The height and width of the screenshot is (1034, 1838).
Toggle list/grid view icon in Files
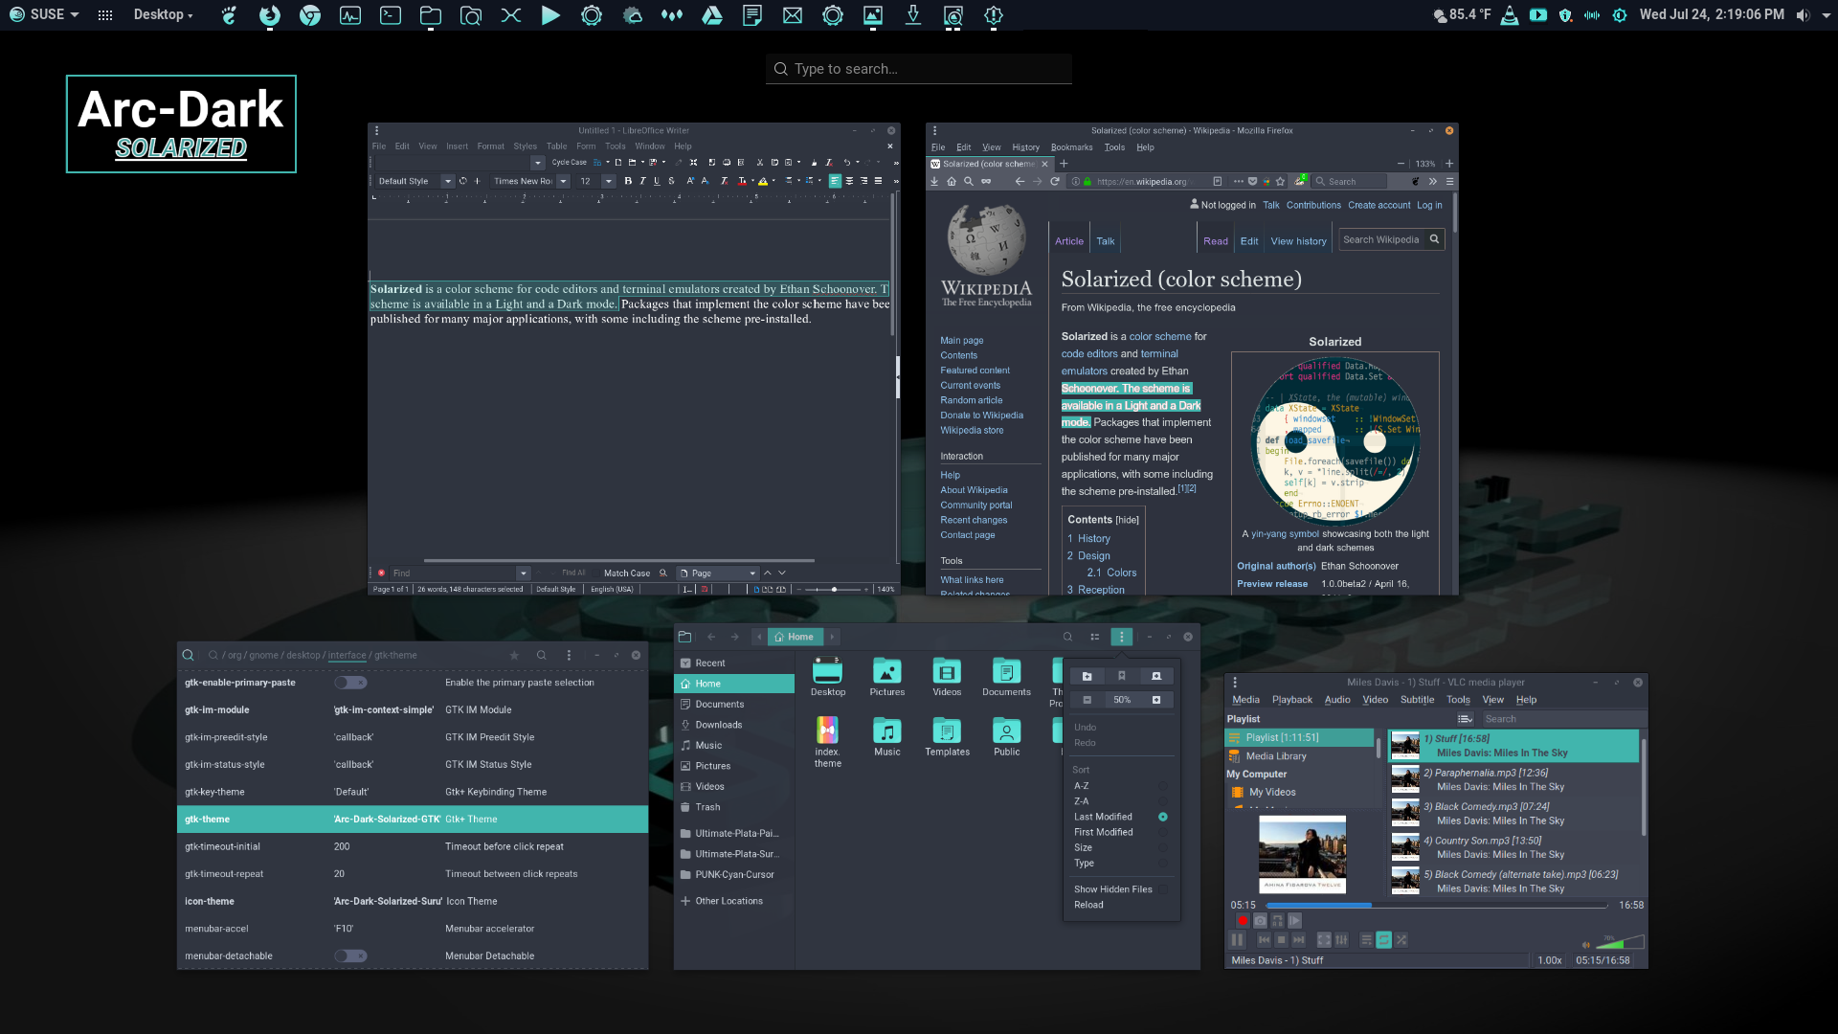pos(1094,637)
